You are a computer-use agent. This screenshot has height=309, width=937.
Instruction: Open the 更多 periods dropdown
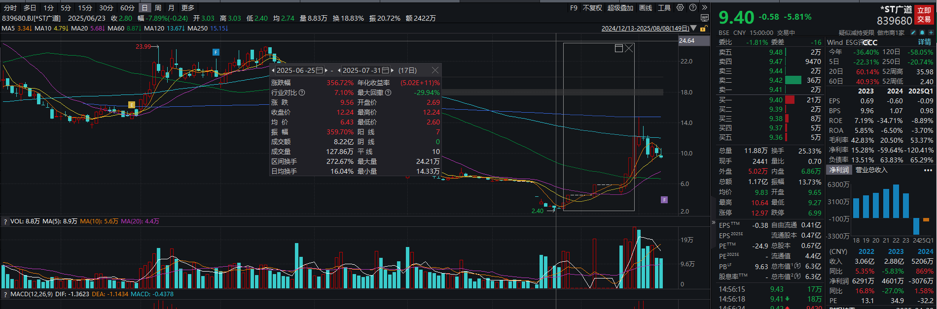(x=188, y=8)
